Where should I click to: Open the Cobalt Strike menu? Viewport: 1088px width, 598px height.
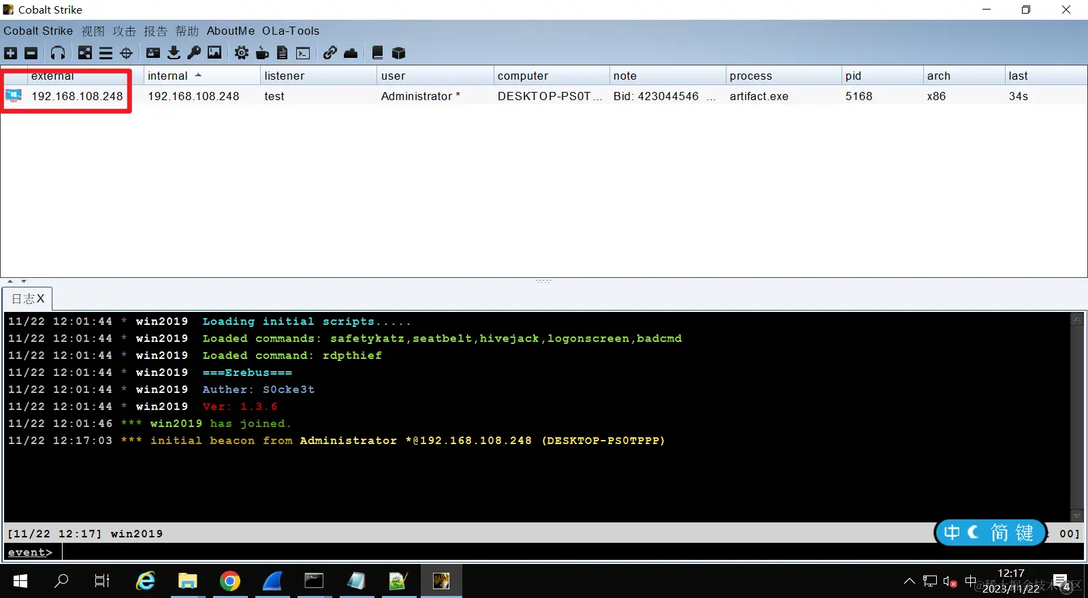coord(38,31)
